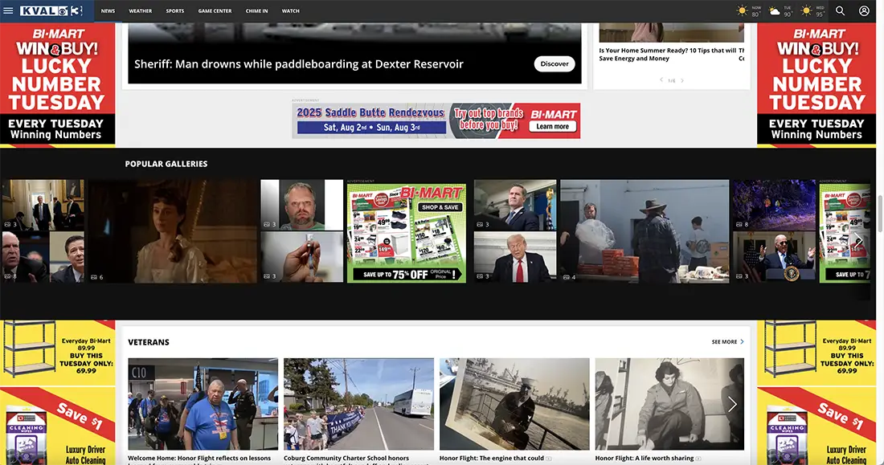Open the search magnifier icon
Image resolution: width=884 pixels, height=465 pixels.
pos(840,10)
